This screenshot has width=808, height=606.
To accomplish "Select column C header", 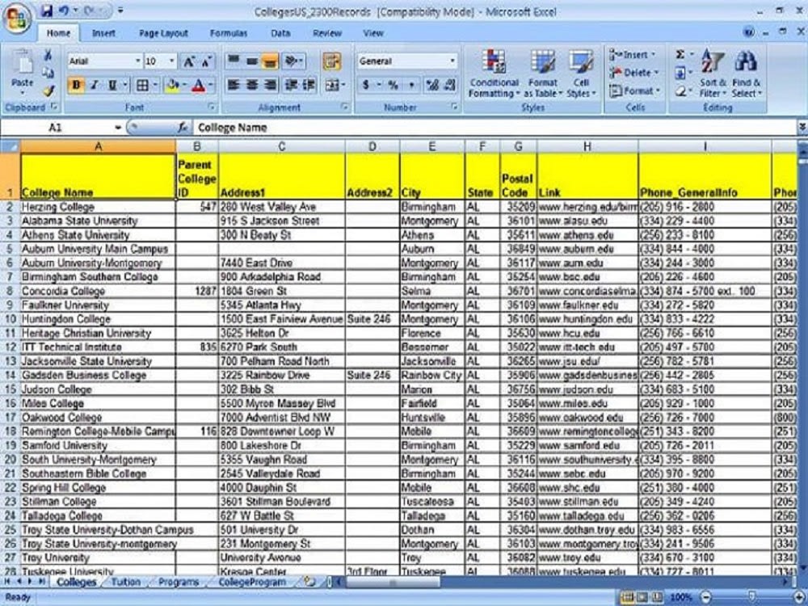I will point(281,146).
